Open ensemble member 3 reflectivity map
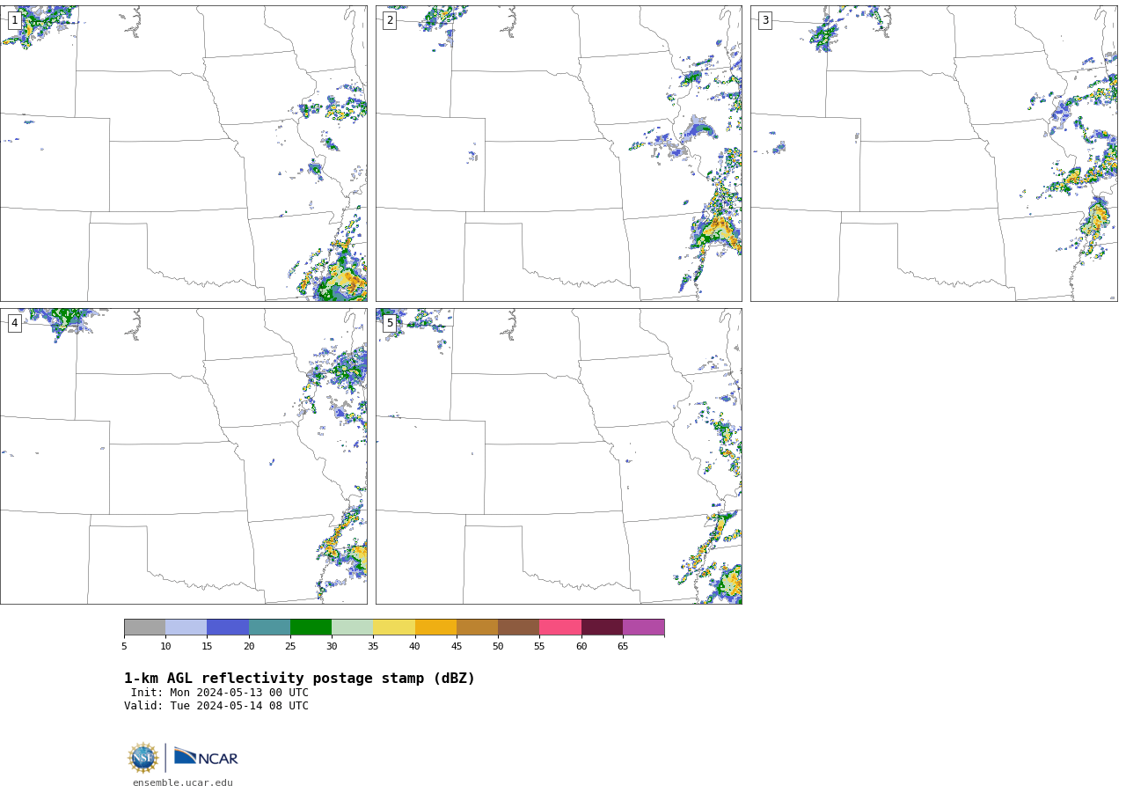 (934, 153)
